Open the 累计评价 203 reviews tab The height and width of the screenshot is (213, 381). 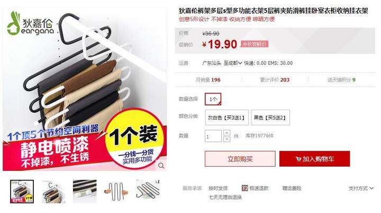click(x=275, y=80)
